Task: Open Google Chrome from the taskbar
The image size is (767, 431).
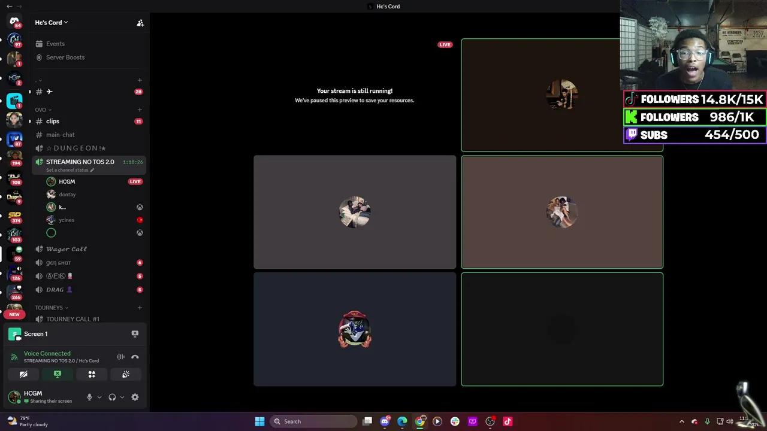Action: tap(420, 421)
